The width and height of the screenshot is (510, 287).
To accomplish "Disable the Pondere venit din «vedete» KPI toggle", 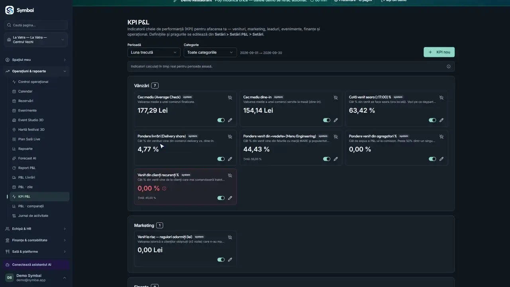I will click(x=327, y=159).
